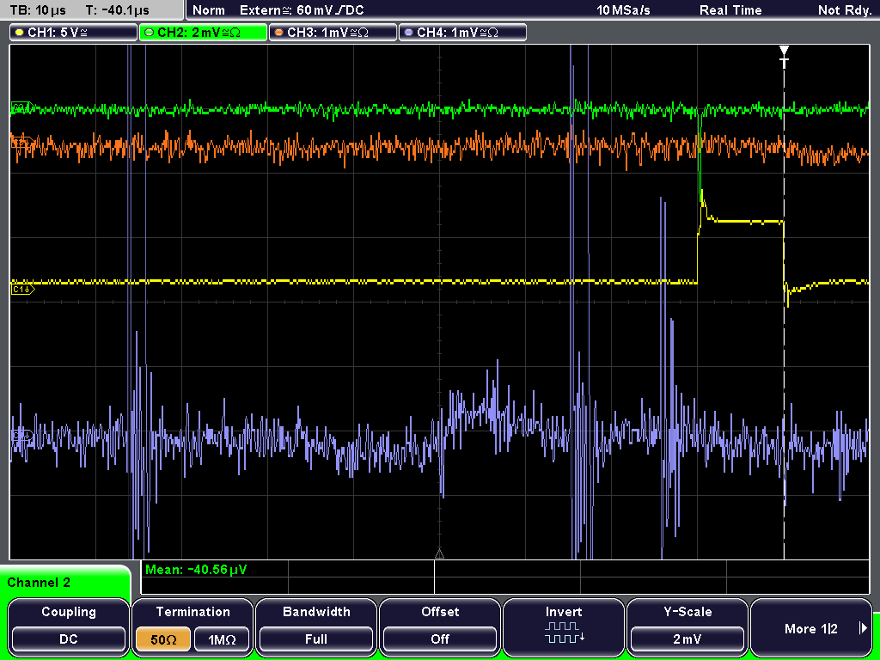Open the Bandwidth Full setting
This screenshot has height=660, width=880.
click(x=316, y=627)
